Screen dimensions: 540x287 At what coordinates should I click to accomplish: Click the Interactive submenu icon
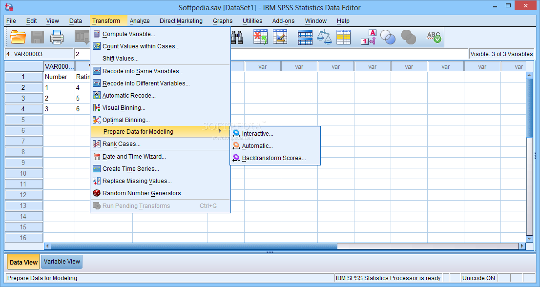point(236,134)
